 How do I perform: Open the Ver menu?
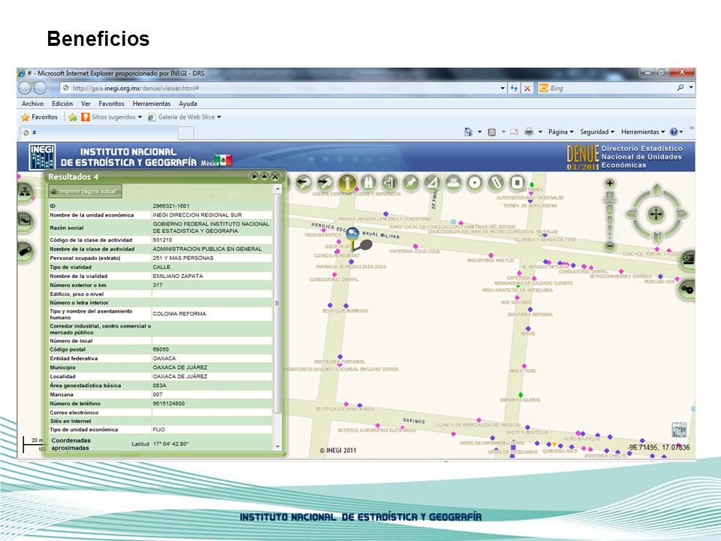tap(86, 104)
